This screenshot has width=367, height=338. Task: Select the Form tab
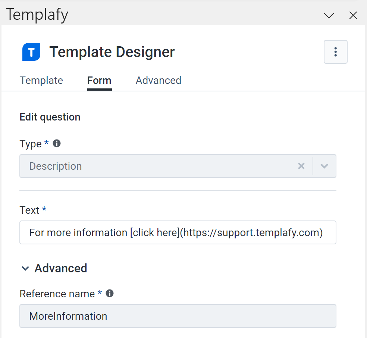pos(99,81)
